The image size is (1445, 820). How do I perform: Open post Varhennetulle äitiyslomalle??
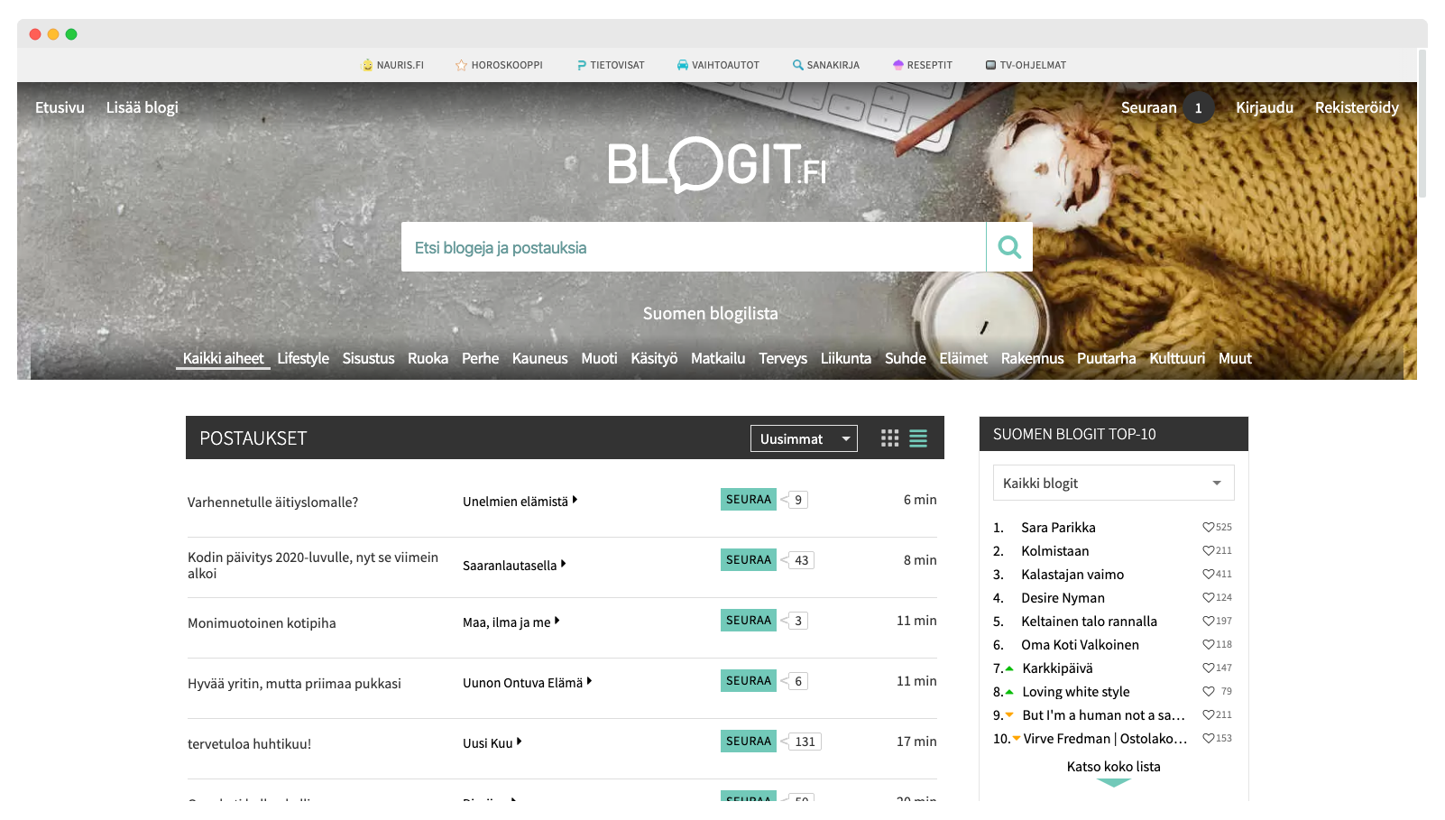coord(272,502)
